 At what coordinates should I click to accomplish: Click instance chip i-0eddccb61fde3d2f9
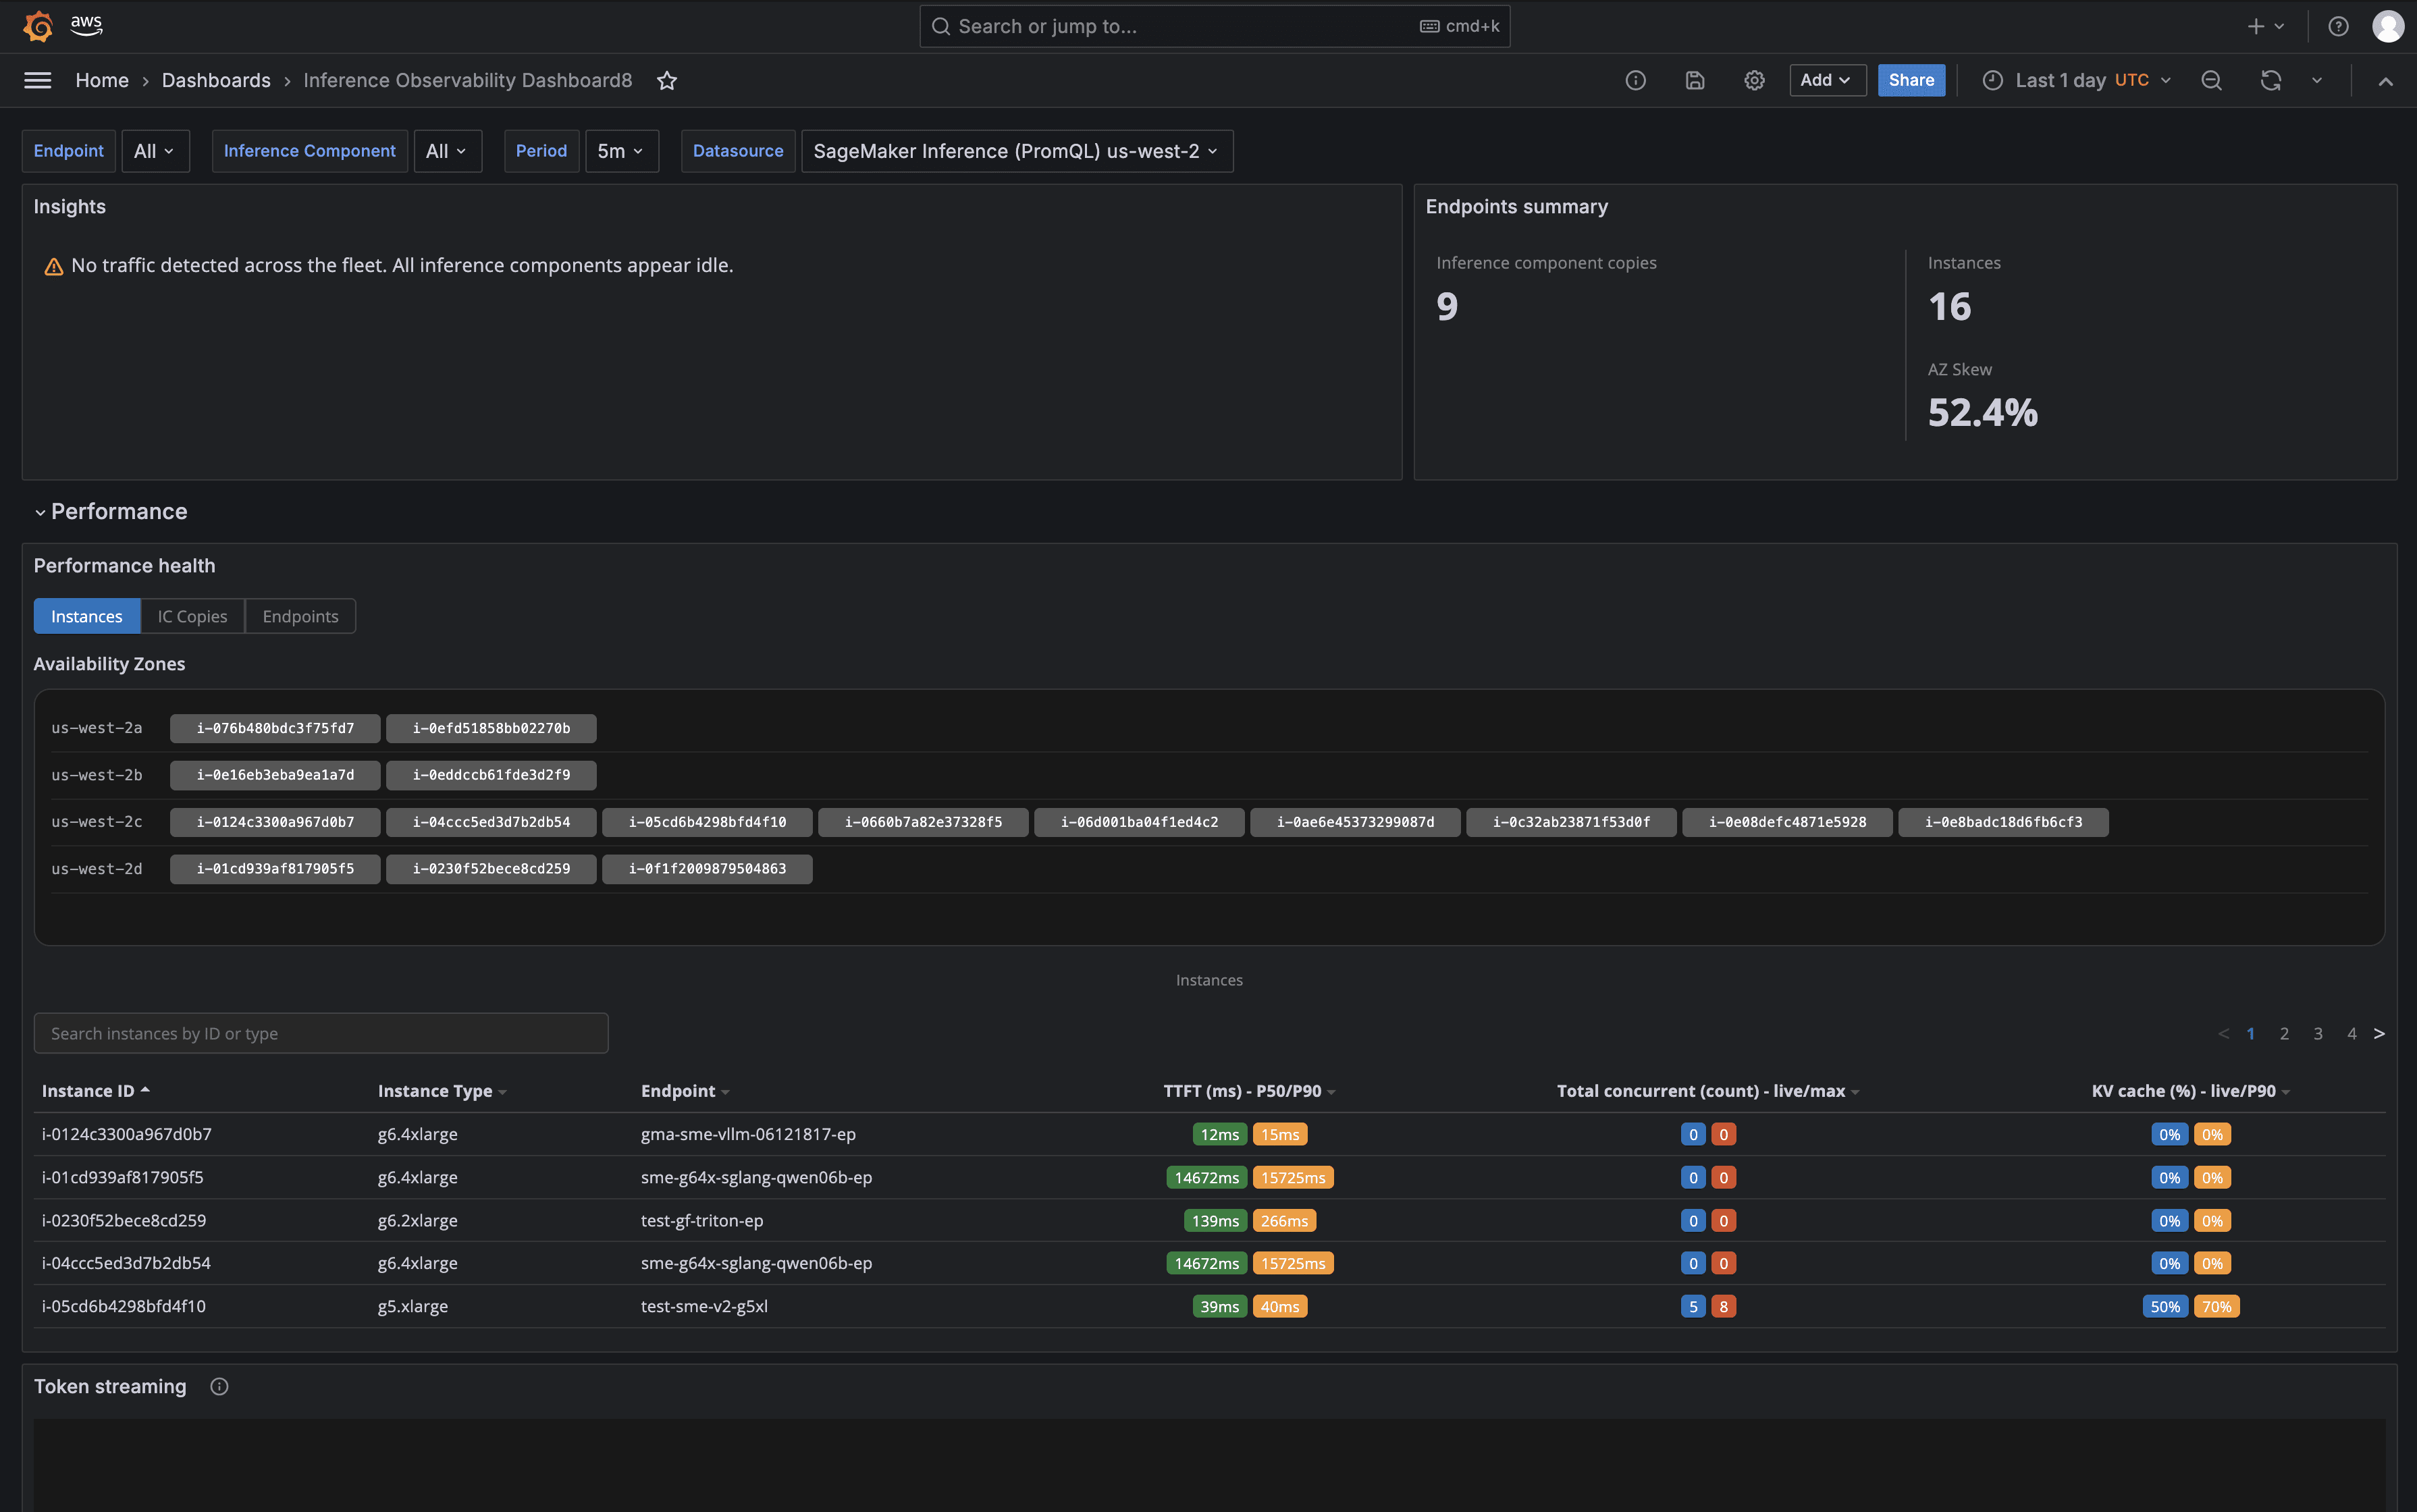(x=491, y=775)
